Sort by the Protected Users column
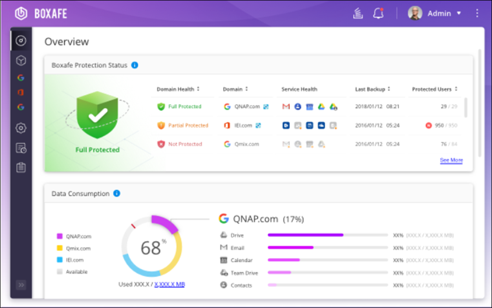 457,89
